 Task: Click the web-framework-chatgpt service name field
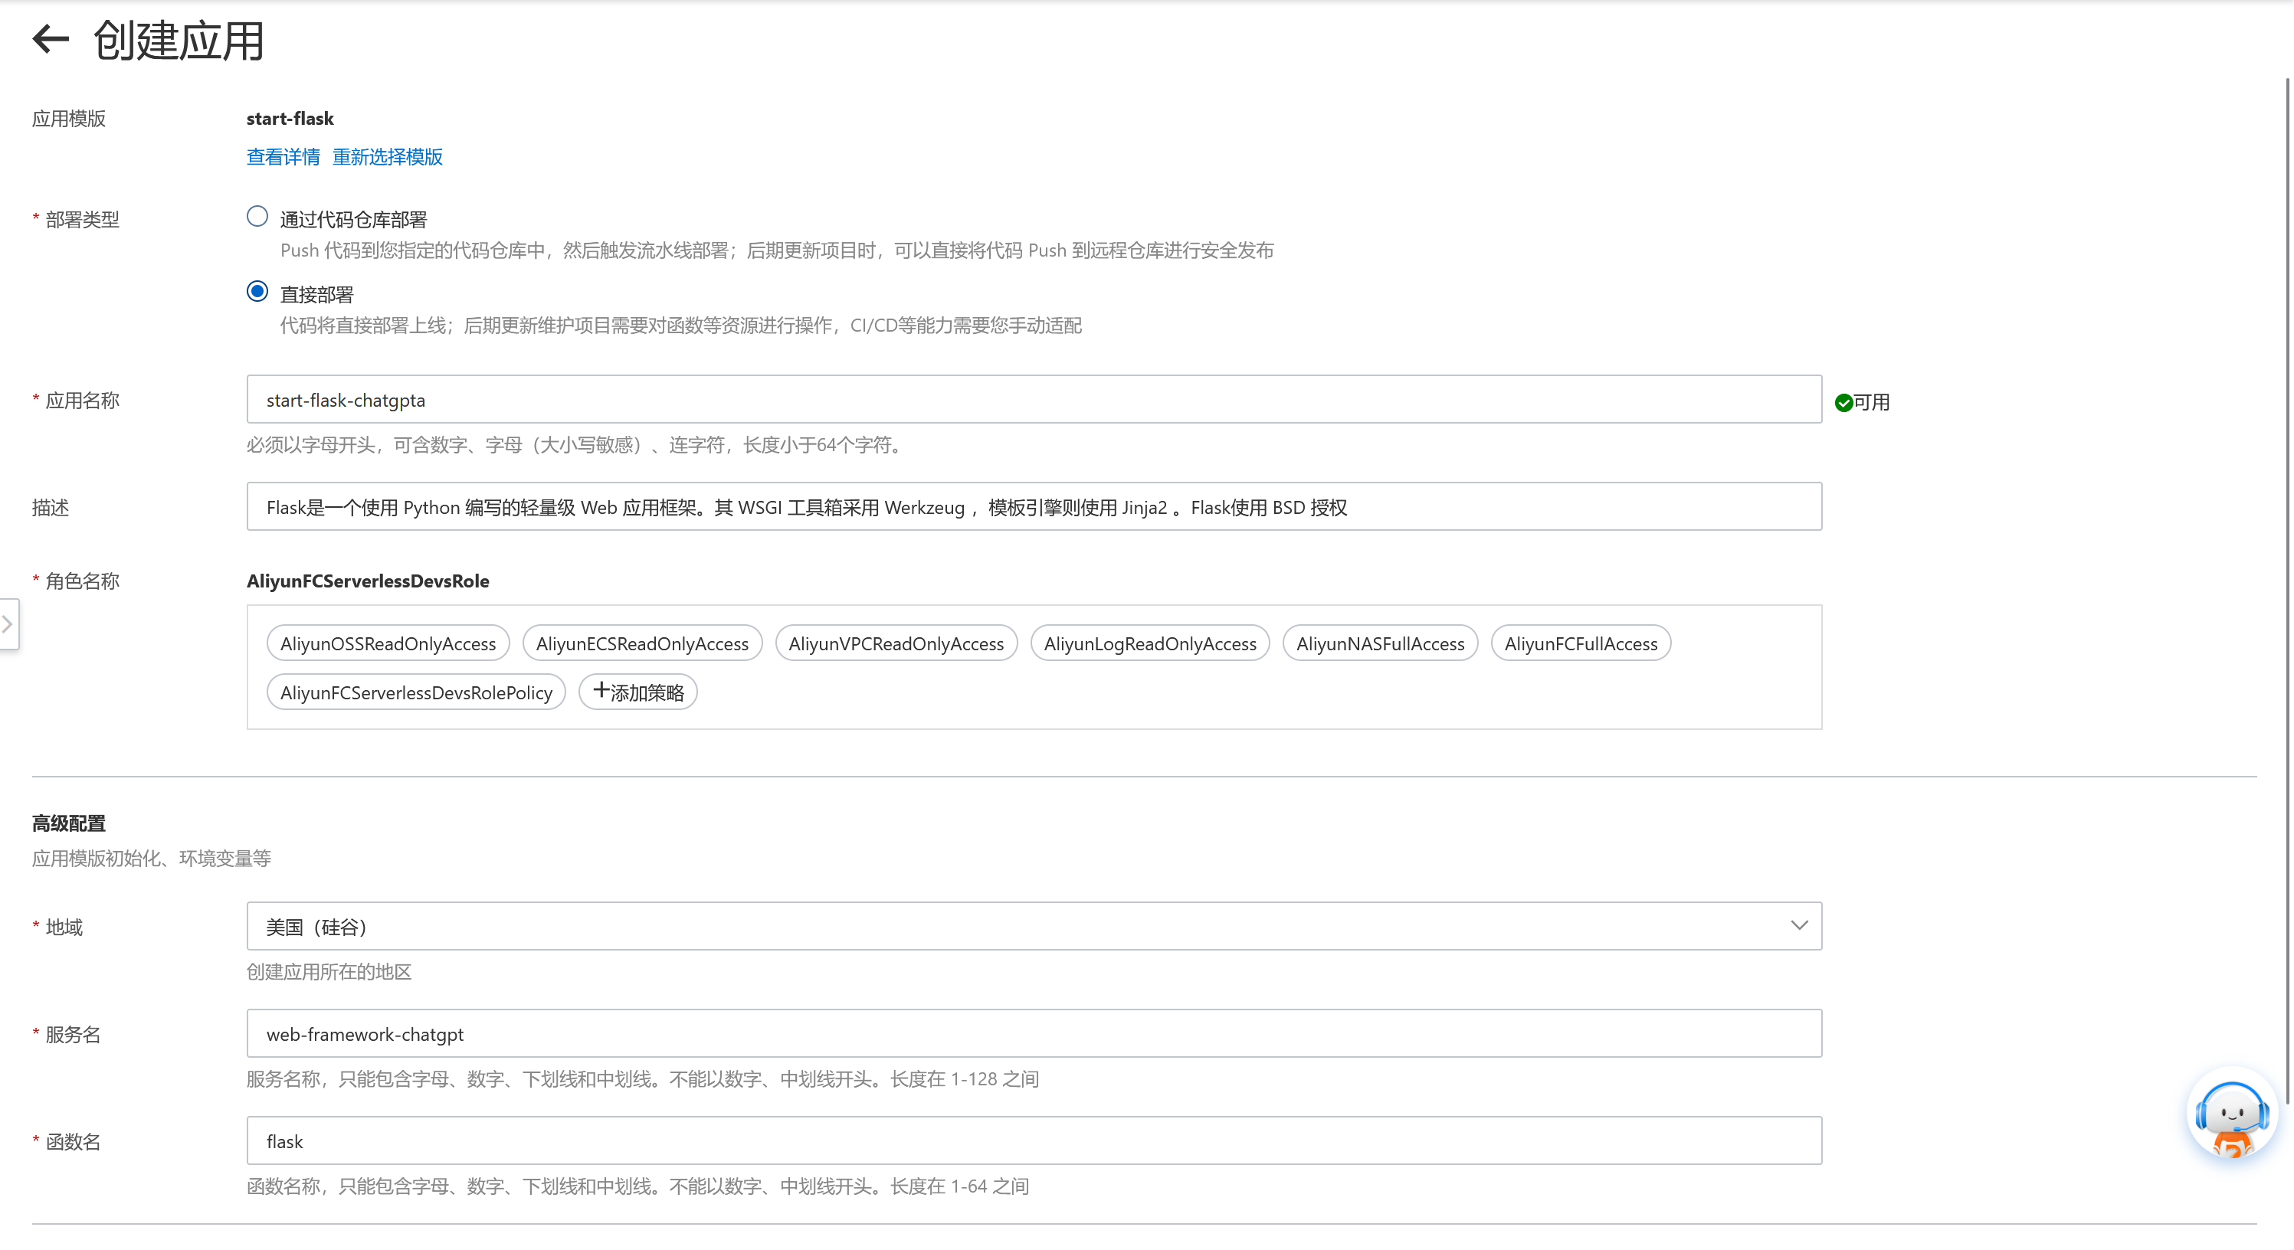click(x=1033, y=1034)
